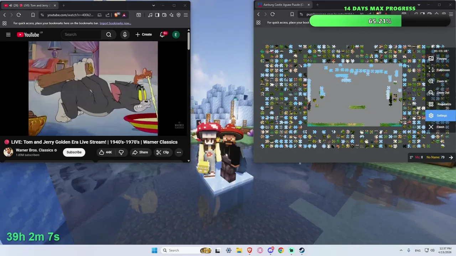Open more actions ellipsis under video

pyautogui.click(x=179, y=152)
